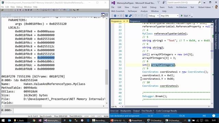Toggle INS indicator in Visual Studio status bar
219x123 pixels.
click(x=204, y=116)
